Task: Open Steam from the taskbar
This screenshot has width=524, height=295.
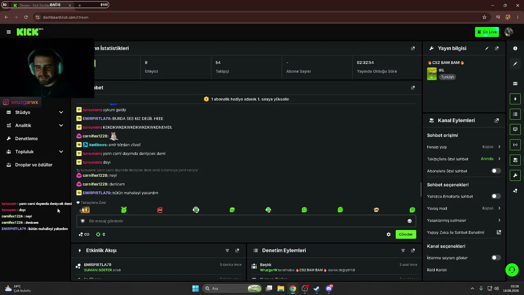Action: click(x=316, y=288)
